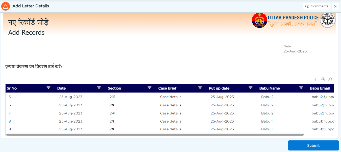Click Section cell in row 9
The width and height of the screenshot is (341, 152).
click(x=132, y=129)
